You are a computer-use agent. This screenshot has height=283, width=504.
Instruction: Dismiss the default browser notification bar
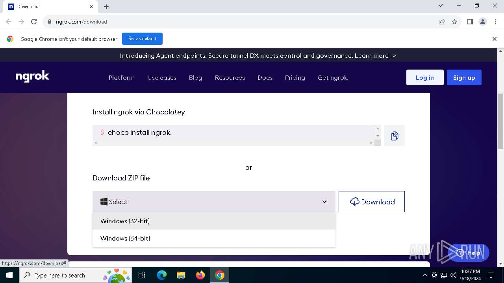tap(495, 39)
